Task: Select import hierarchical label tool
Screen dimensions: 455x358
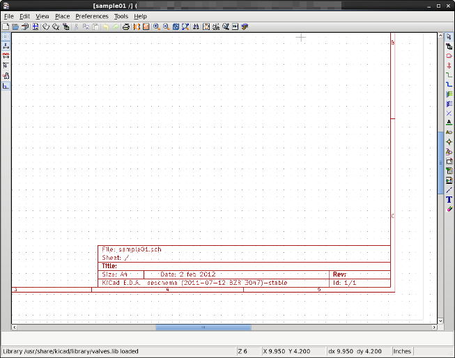Action: click(x=449, y=171)
